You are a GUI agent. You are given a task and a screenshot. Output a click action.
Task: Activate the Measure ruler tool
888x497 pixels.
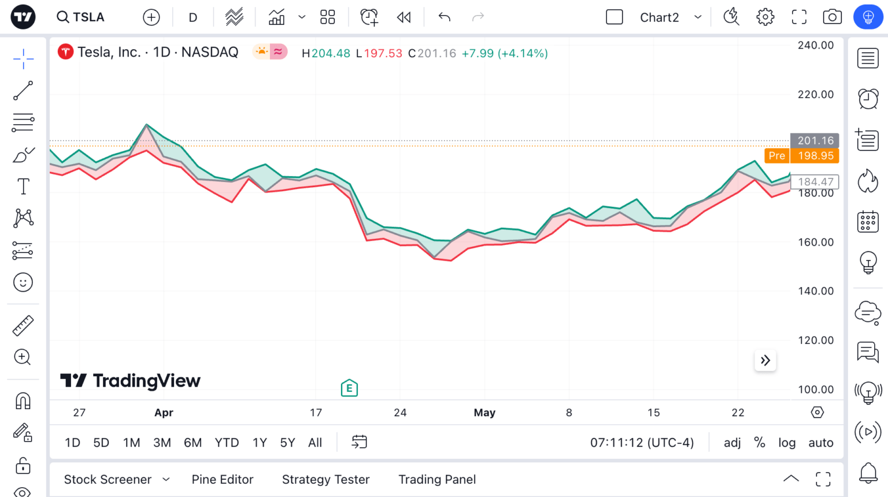pyautogui.click(x=23, y=325)
